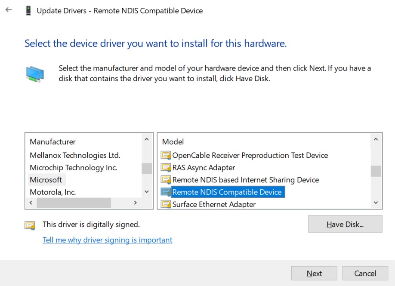Image resolution: width=395 pixels, height=286 pixels.
Task: Click Manufacturer horizontal scrollbar thumb
Action: pos(74,203)
